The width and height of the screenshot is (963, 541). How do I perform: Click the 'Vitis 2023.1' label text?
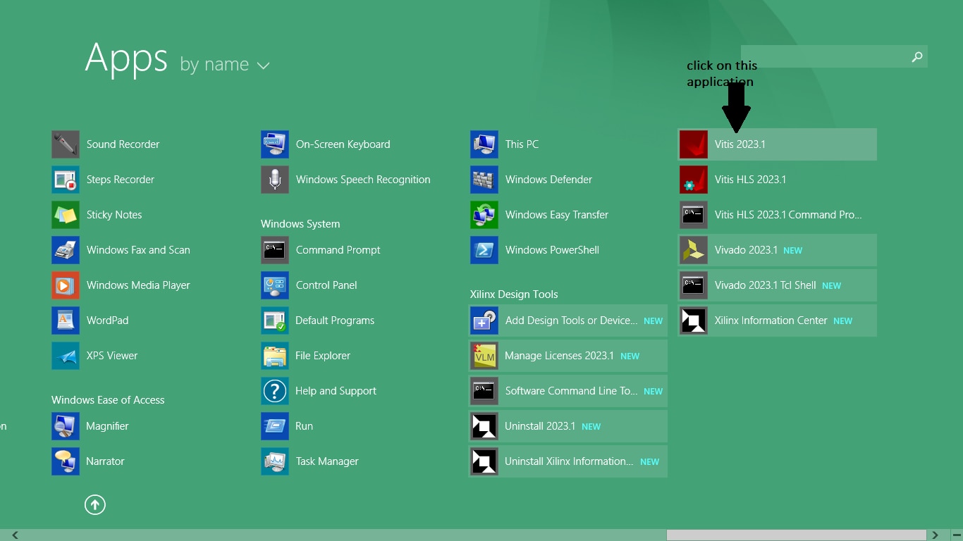[x=740, y=144]
